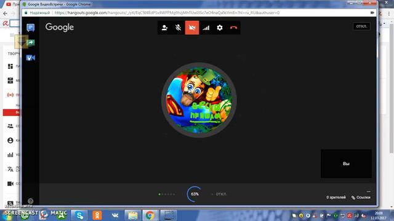Select the "Вы" self-view thumbnail

click(346, 164)
